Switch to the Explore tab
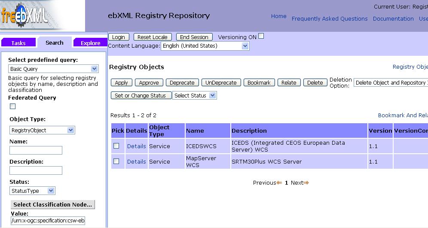The height and width of the screenshot is (228, 428). 90,43
